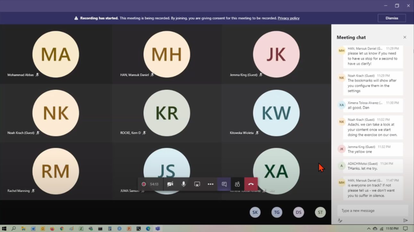Click the Type a new message field
This screenshot has height=232, width=414.
pos(371,211)
